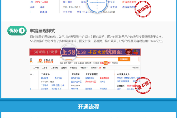Open the red 校园季送大奖 link
The height and width of the screenshot is (118, 177).
pos(129,2)
